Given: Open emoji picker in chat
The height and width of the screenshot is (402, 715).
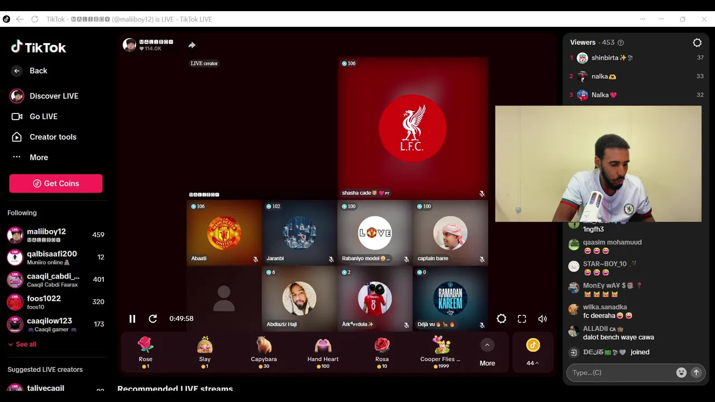Looking at the screenshot, I should 681,372.
